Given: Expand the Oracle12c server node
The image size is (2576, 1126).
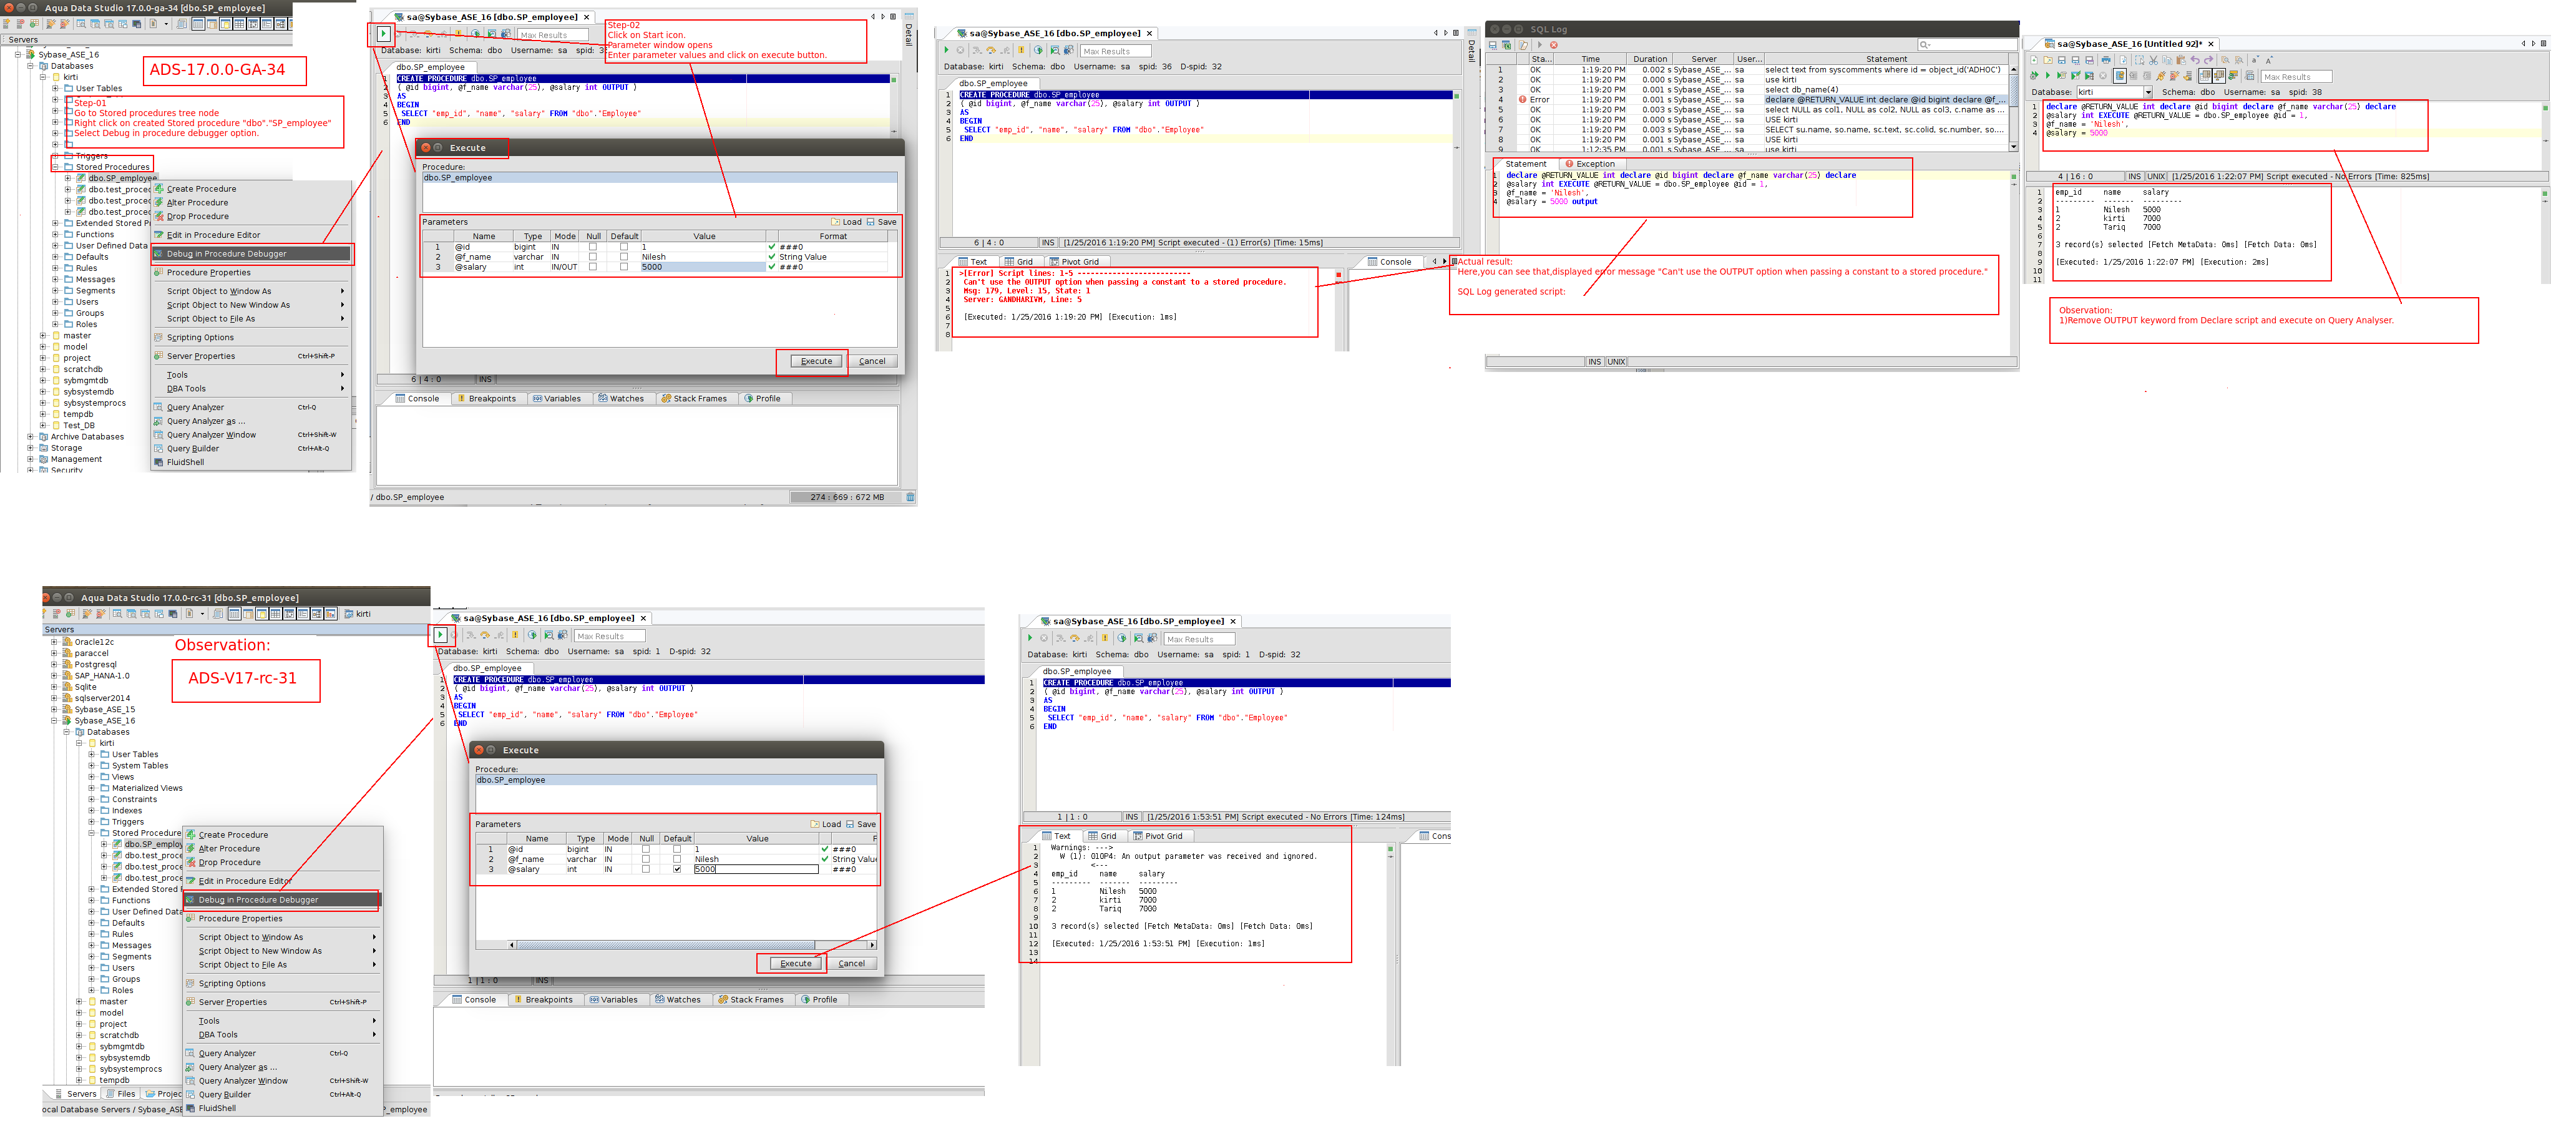Looking at the screenshot, I should (x=54, y=642).
